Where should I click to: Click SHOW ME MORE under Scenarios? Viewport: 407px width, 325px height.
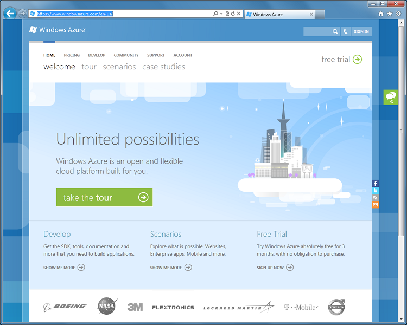(x=171, y=268)
